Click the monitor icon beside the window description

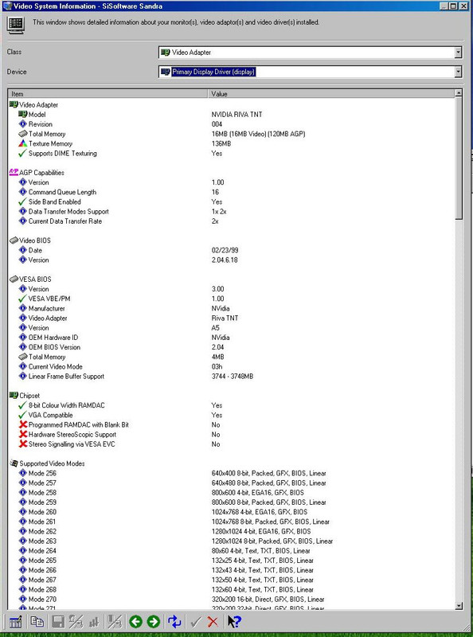point(16,25)
